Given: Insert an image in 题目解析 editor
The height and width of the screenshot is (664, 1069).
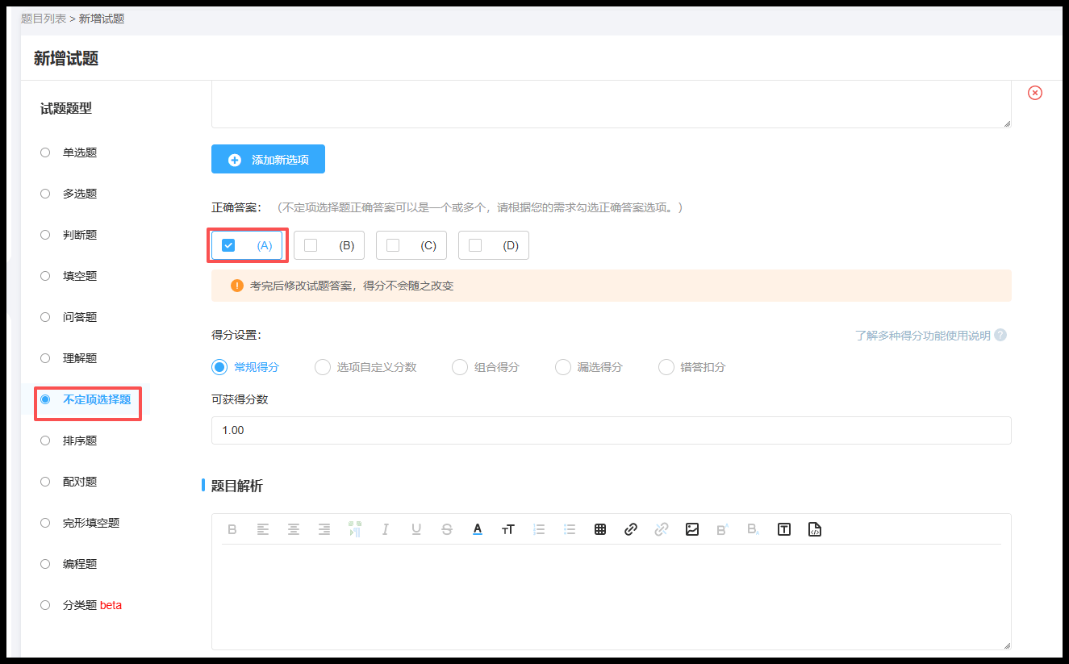Looking at the screenshot, I should [692, 529].
